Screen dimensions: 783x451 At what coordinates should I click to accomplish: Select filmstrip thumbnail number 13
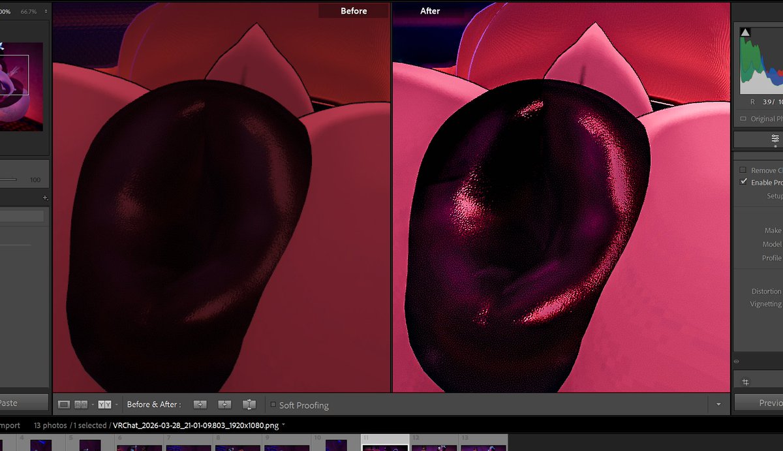pos(484,444)
